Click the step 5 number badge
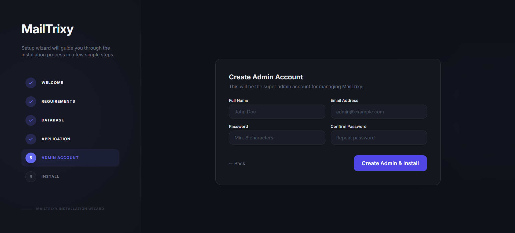This screenshot has width=515, height=233. 31,158
